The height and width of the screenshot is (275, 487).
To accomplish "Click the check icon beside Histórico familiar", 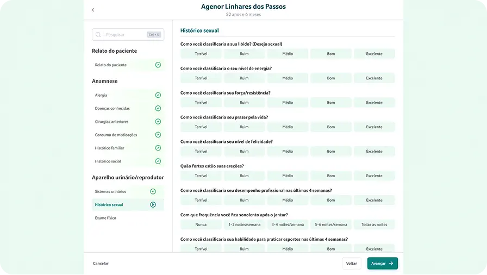I will pos(158,148).
